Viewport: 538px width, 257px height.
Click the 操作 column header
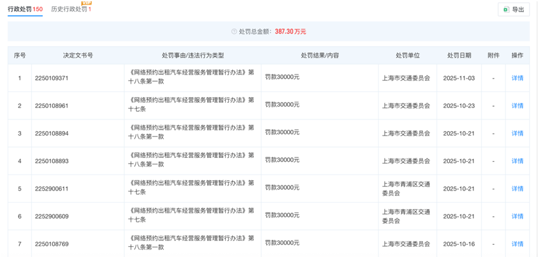tap(518, 56)
